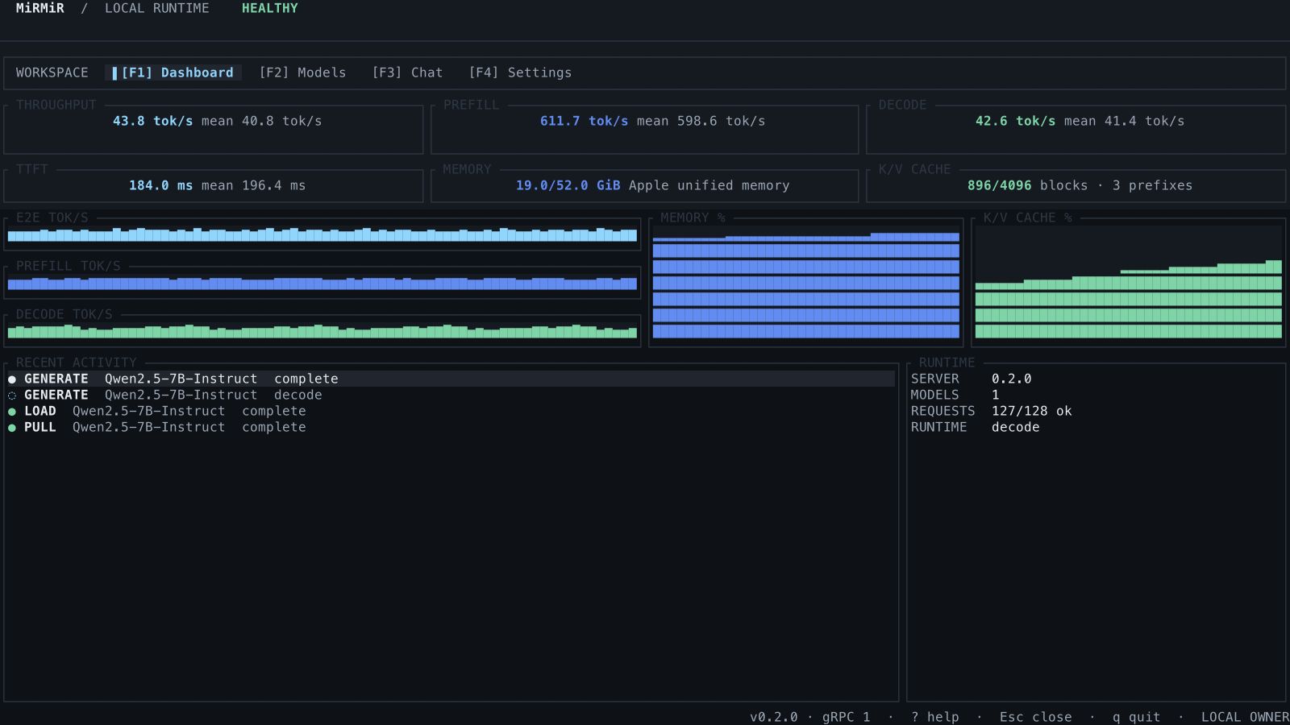Click the white dot beside GENERATE complete
Viewport: 1290px width, 725px height.
click(x=12, y=379)
